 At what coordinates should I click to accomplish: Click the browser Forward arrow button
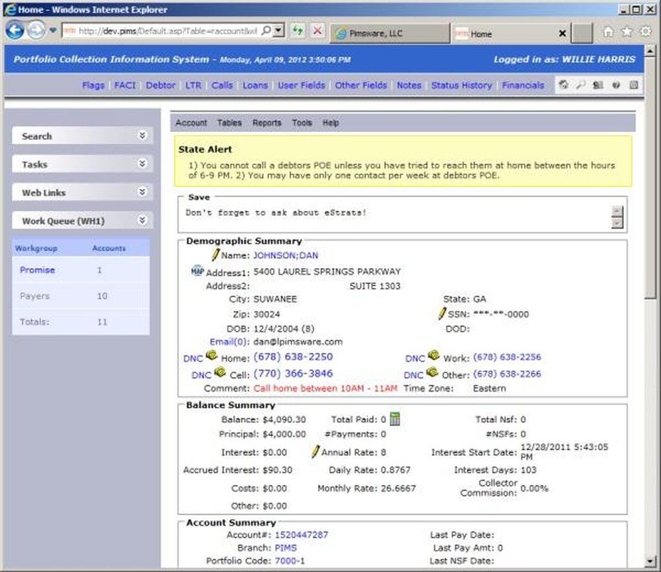tap(36, 30)
